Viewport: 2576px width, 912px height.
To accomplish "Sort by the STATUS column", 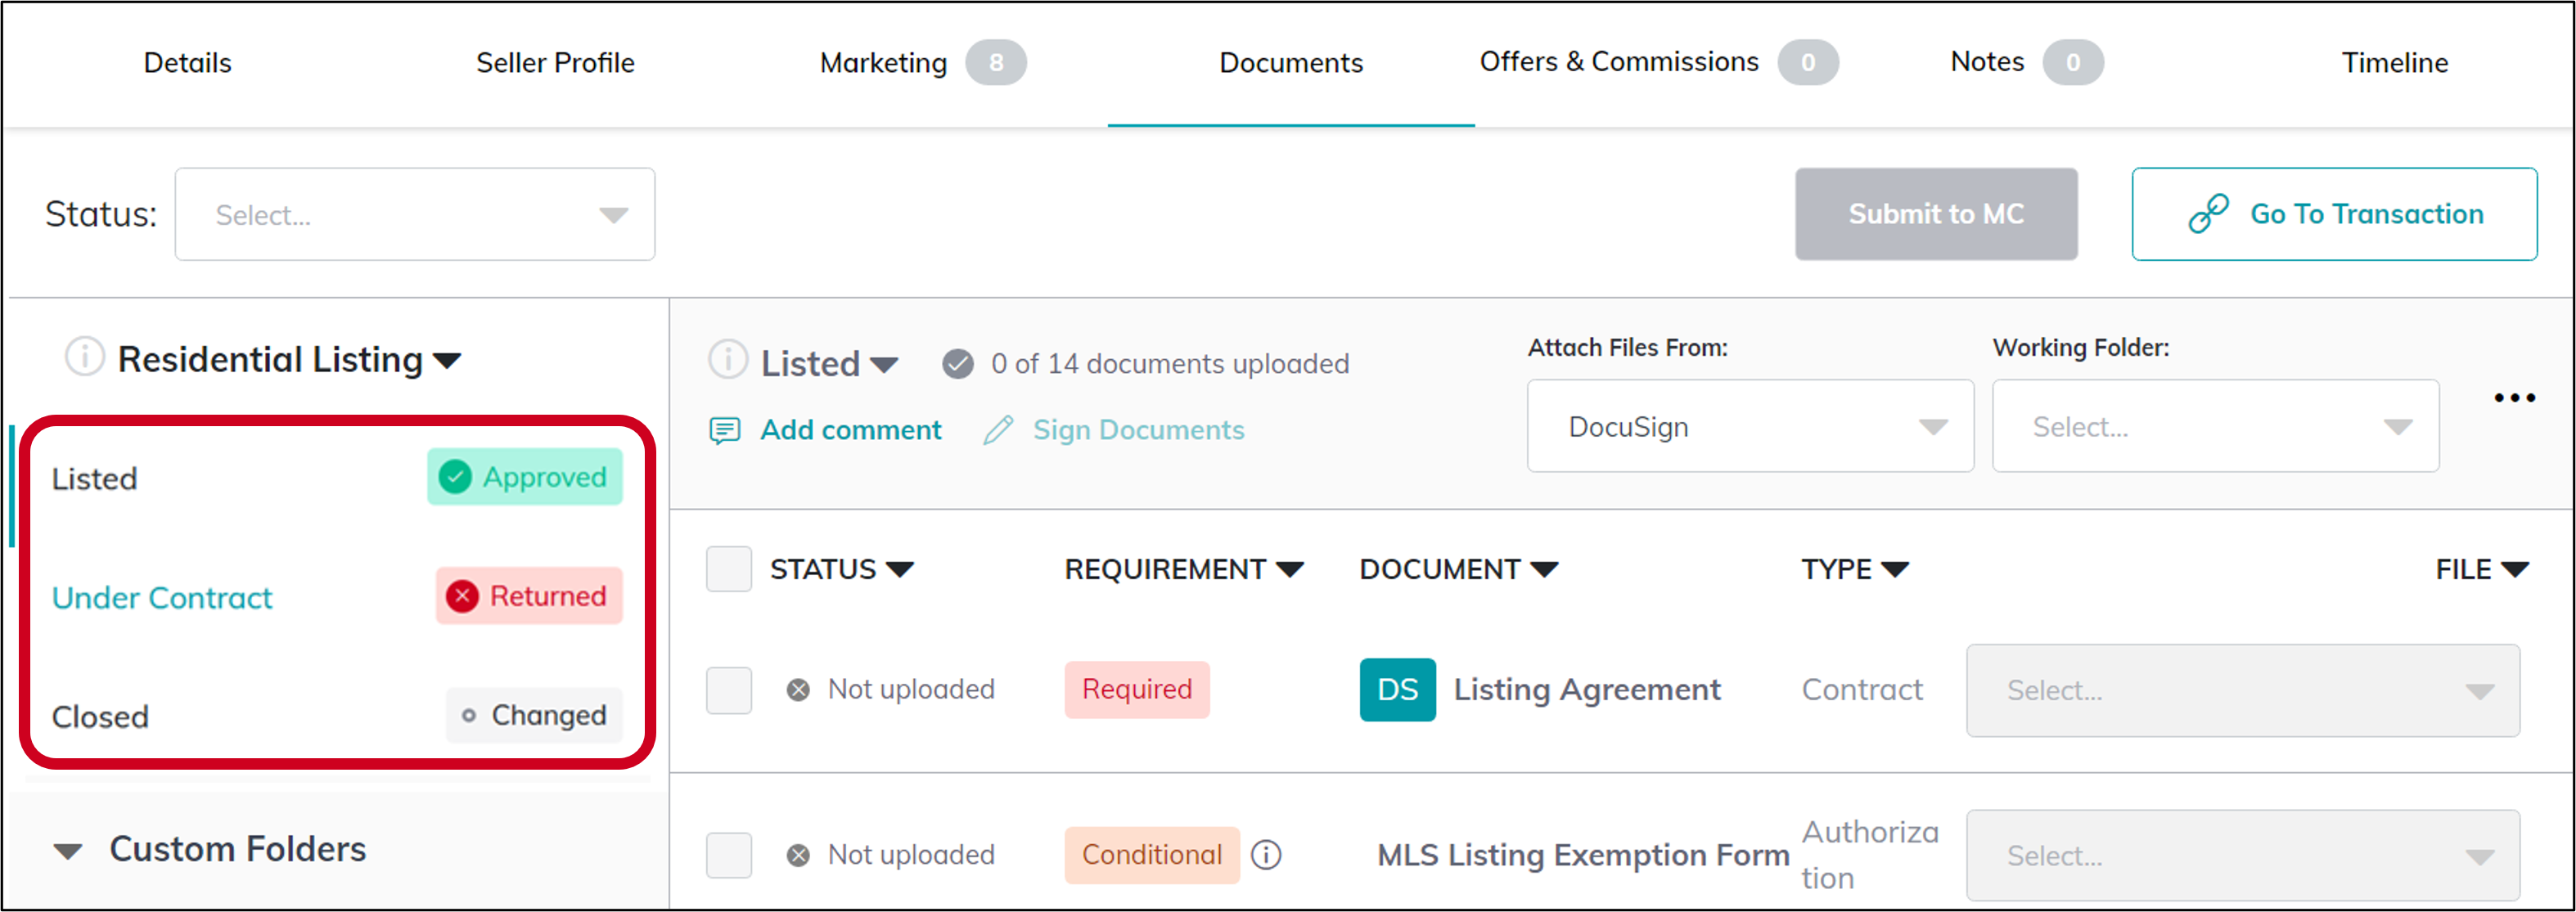I will pyautogui.click(x=841, y=569).
